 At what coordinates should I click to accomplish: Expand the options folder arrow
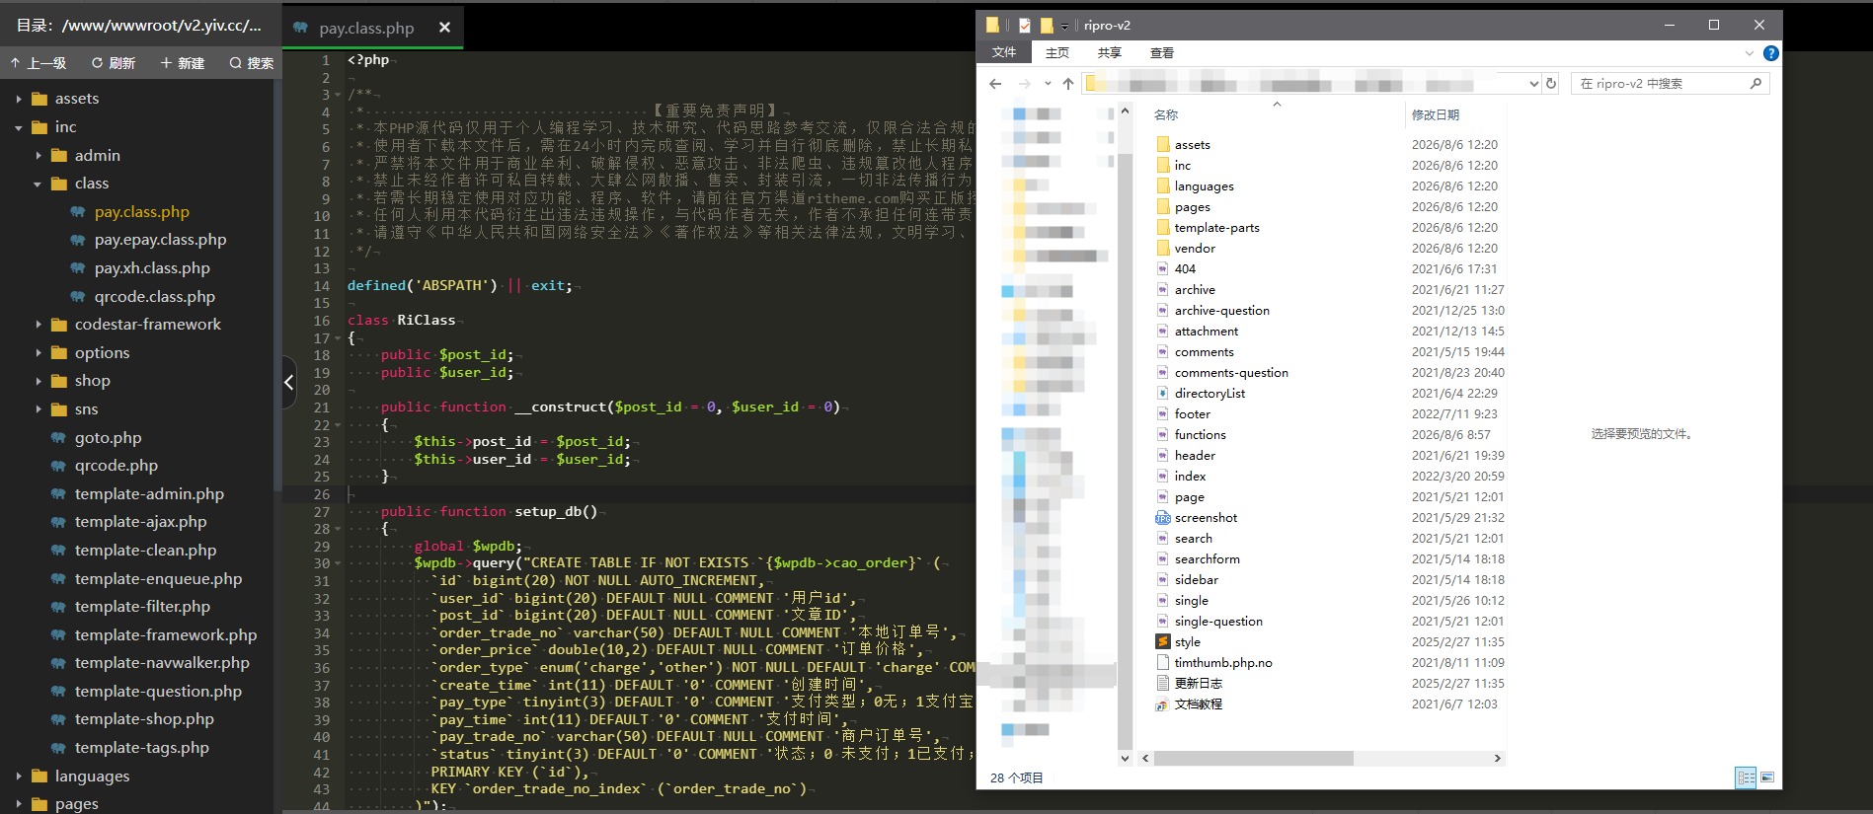[39, 353]
